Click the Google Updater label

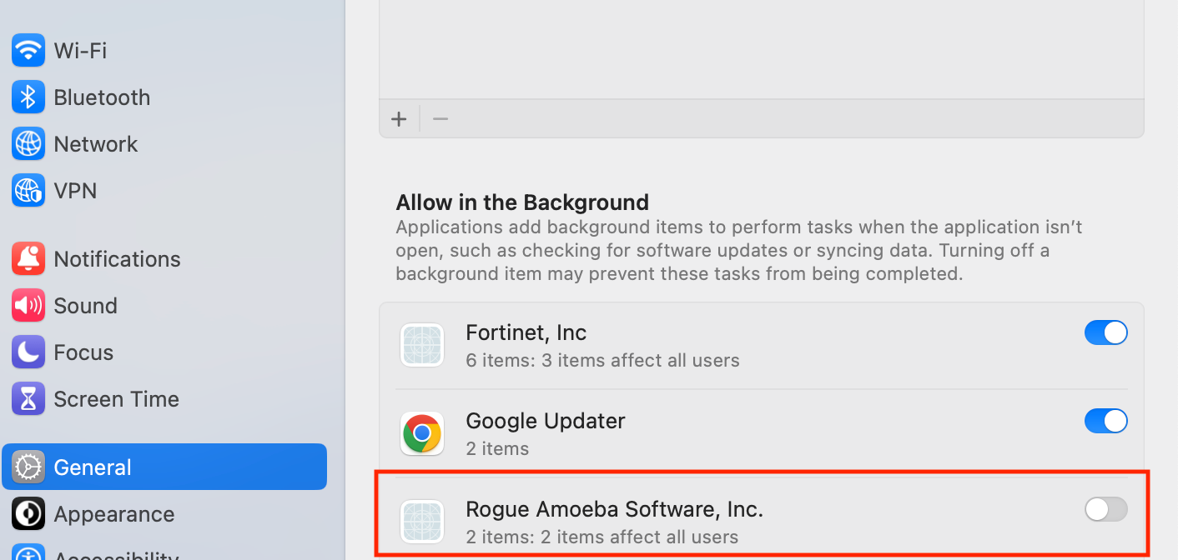[x=546, y=421]
